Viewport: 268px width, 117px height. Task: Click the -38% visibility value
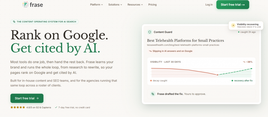coord(249,62)
